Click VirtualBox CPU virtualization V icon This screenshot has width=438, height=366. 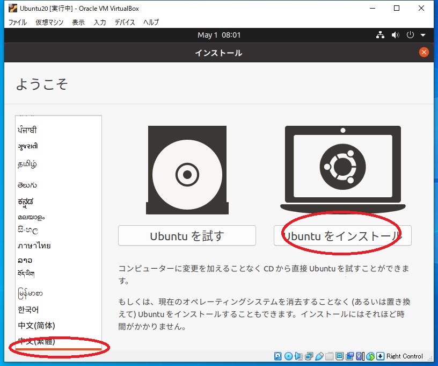click(360, 356)
